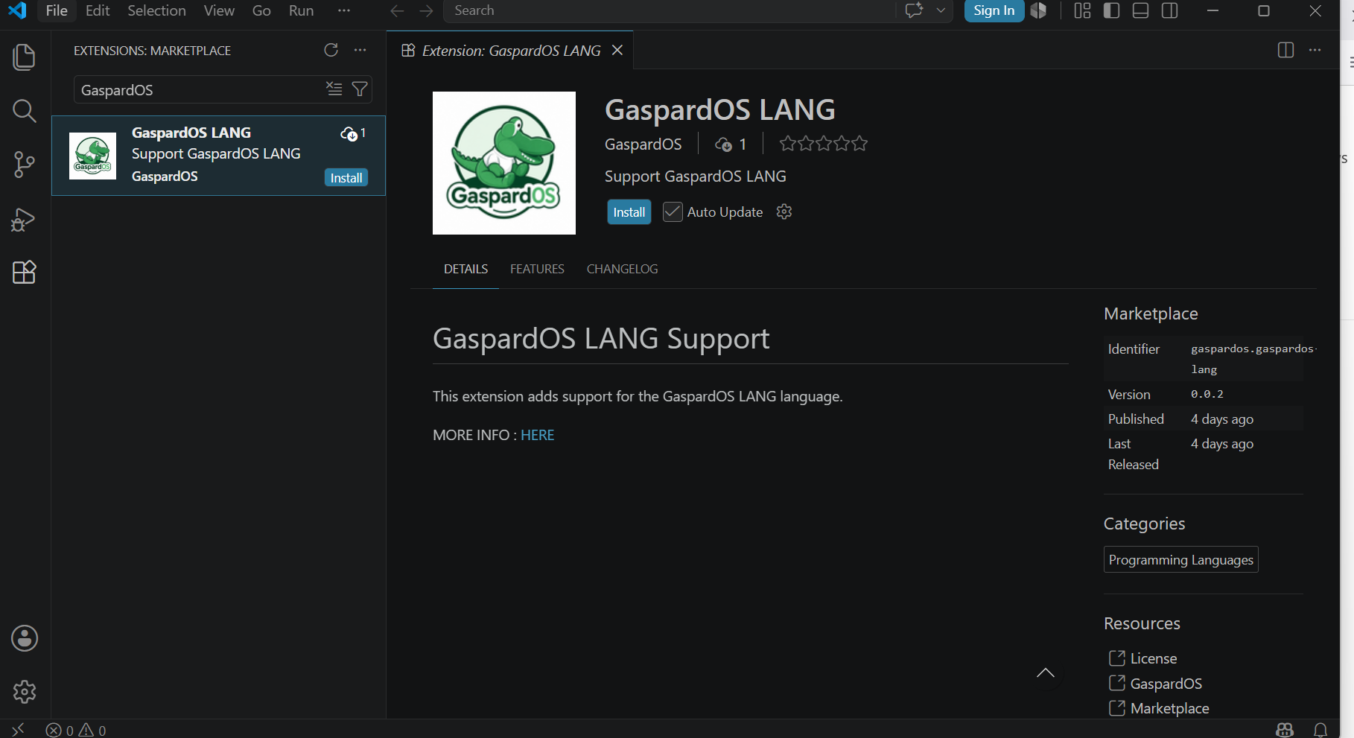1354x738 pixels.
Task: Open the Selection menu
Action: pyautogui.click(x=156, y=10)
